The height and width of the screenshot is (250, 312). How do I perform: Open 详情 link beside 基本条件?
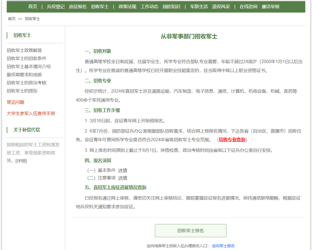point(122,170)
